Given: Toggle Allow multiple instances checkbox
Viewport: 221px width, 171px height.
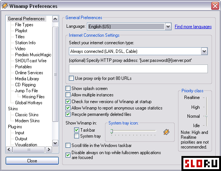Looking at the screenshot, I should pyautogui.click(x=68, y=95).
